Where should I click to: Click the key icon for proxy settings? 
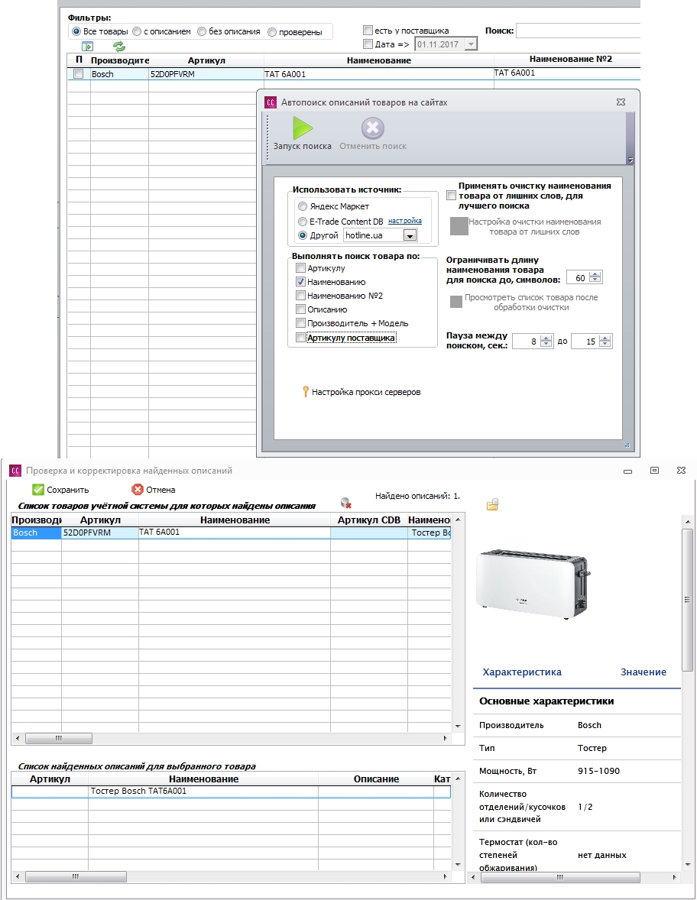tap(306, 391)
